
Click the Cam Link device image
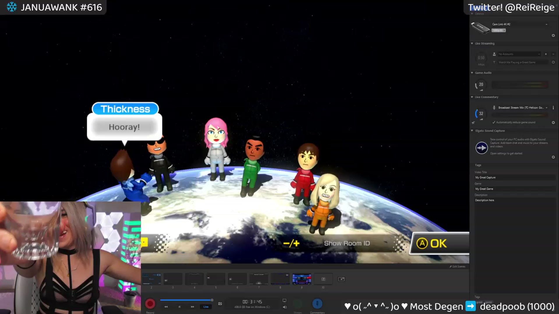point(480,28)
